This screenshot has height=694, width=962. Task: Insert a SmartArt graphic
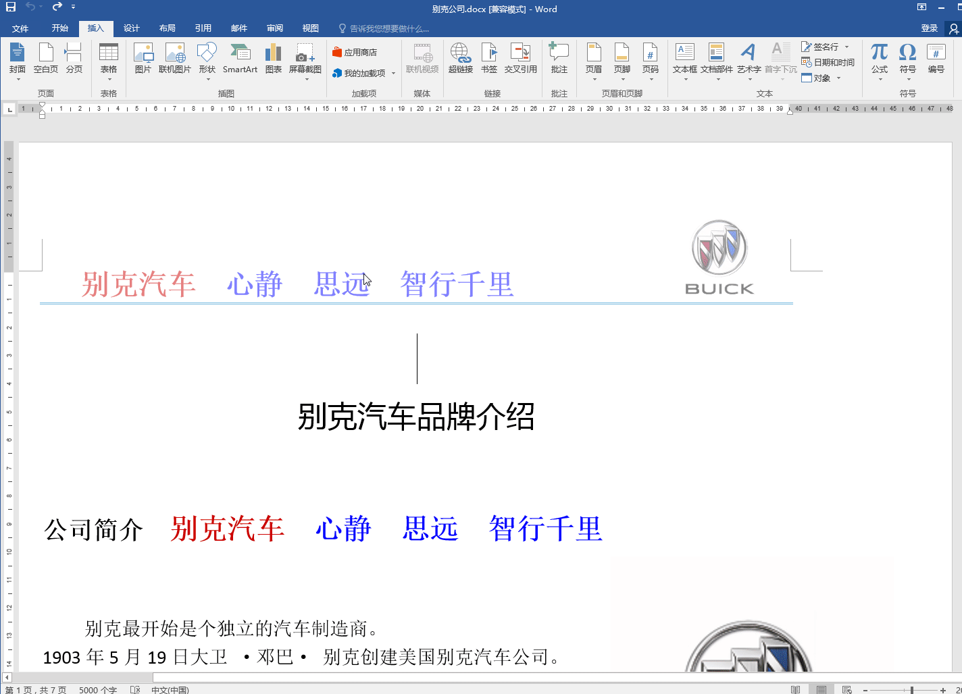coord(240,59)
